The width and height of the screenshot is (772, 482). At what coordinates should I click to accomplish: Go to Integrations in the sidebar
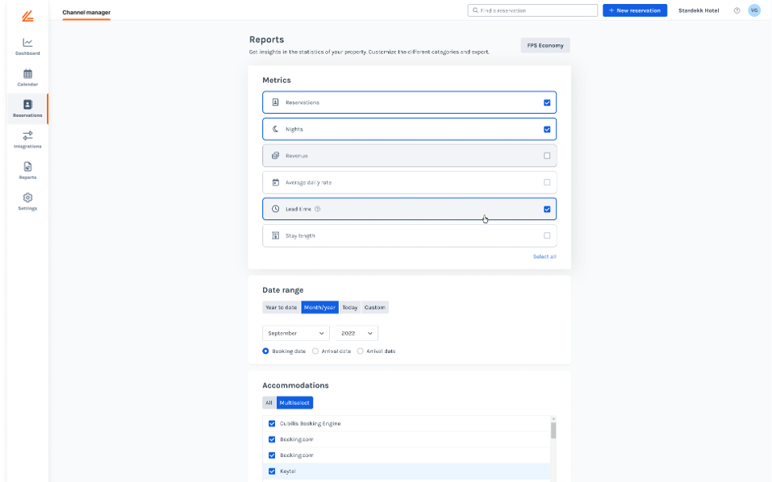[x=27, y=139]
